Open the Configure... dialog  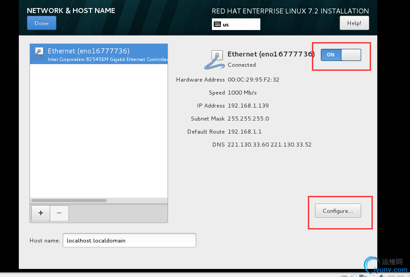click(x=338, y=211)
